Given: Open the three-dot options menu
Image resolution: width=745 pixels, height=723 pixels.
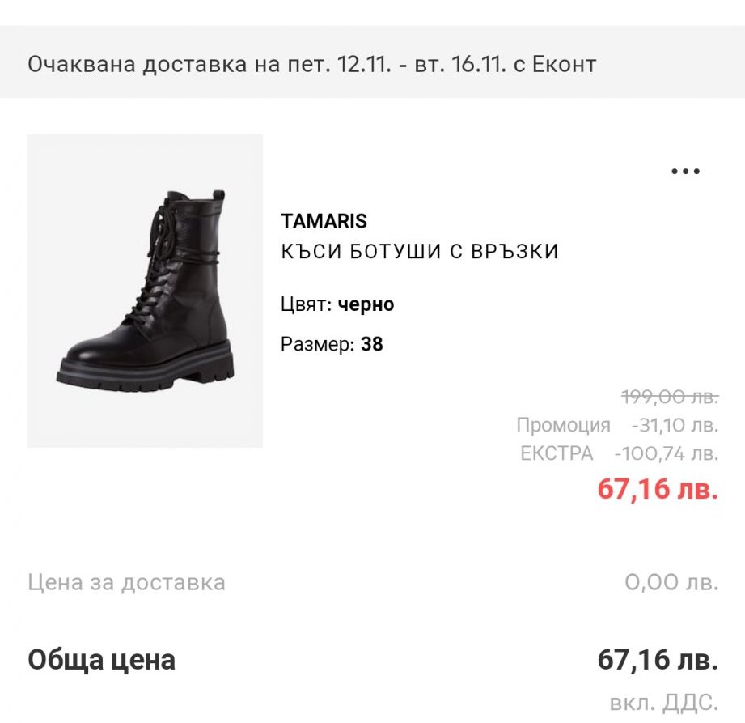Looking at the screenshot, I should pyautogui.click(x=685, y=172).
